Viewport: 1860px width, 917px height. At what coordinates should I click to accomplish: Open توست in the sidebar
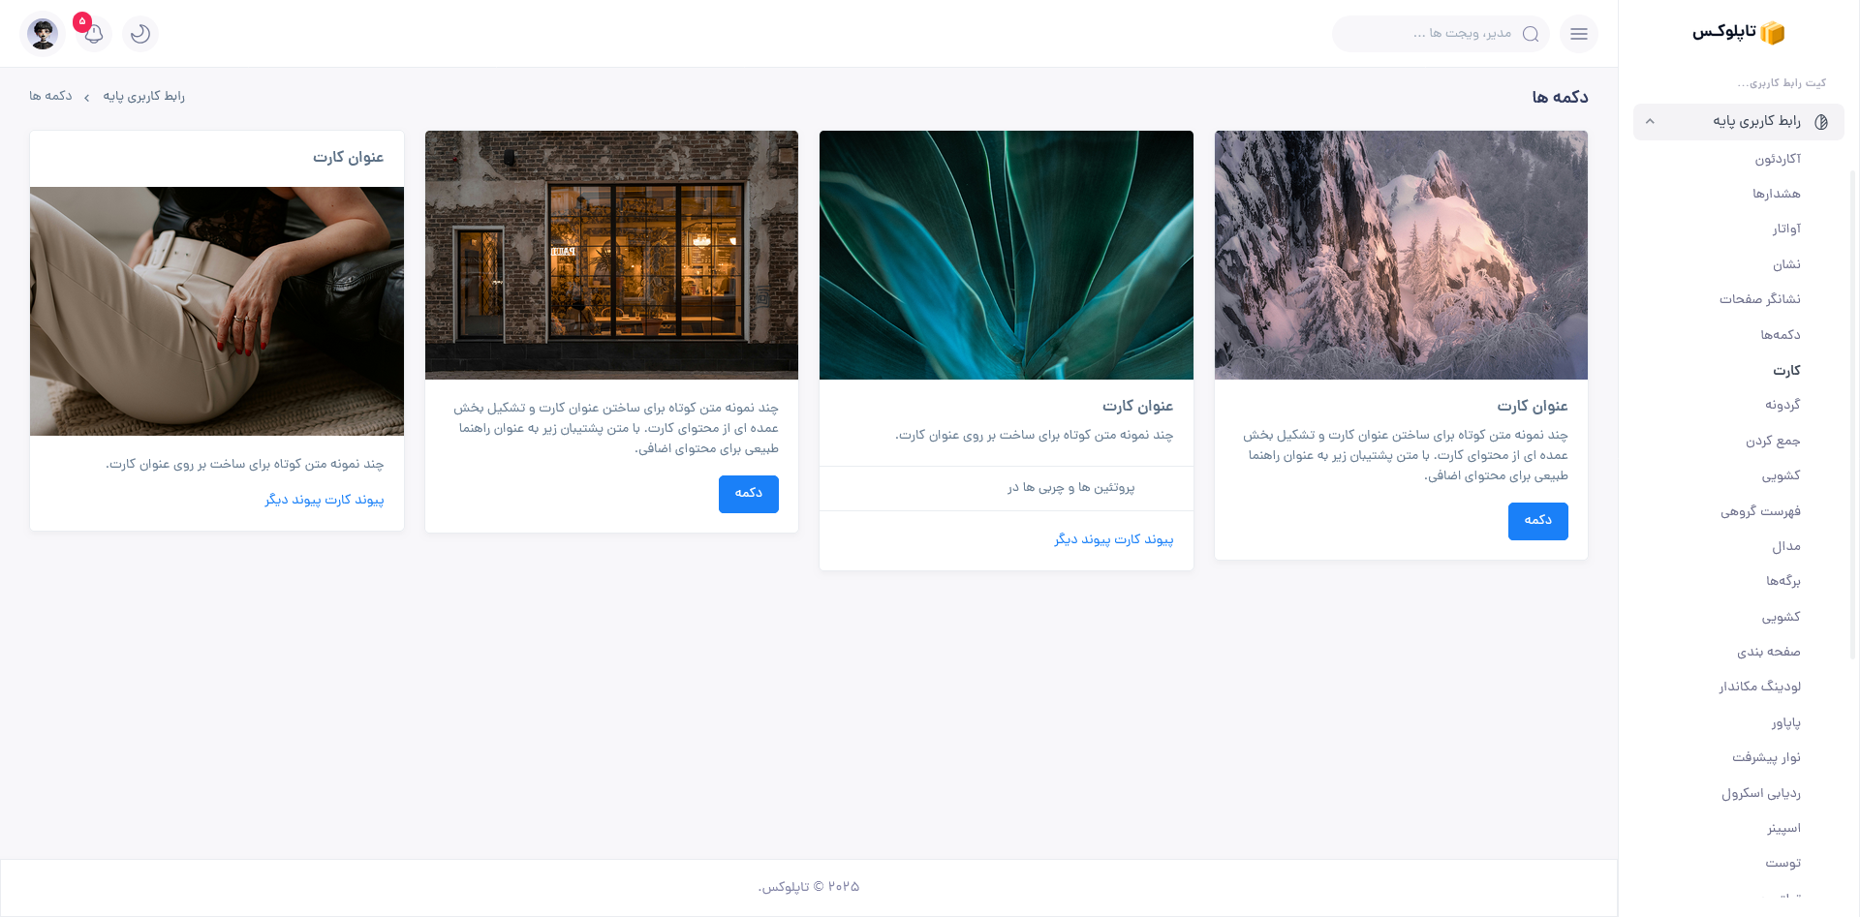[1782, 863]
